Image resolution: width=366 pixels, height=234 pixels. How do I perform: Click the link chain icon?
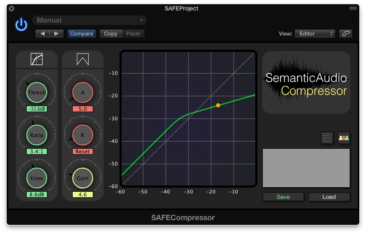[346, 33]
